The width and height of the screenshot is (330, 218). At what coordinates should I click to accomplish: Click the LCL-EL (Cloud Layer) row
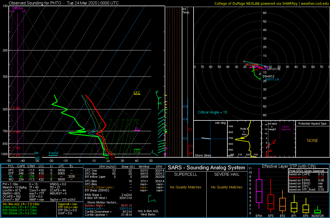click(124, 187)
